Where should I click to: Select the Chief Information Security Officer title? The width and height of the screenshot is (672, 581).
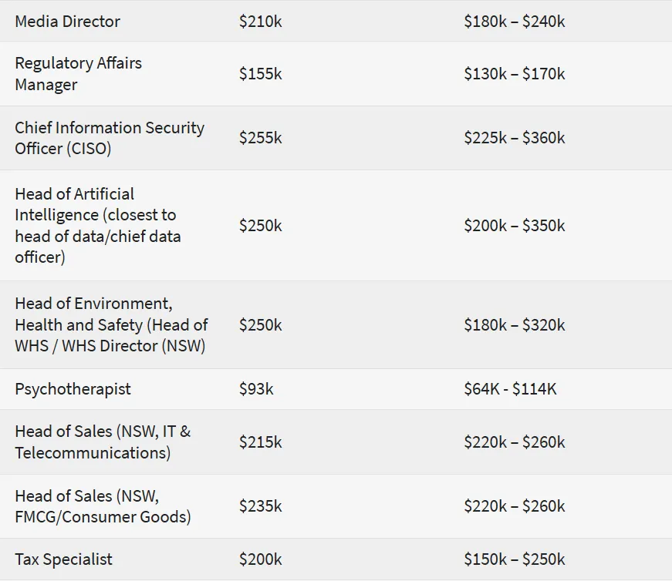click(110, 138)
